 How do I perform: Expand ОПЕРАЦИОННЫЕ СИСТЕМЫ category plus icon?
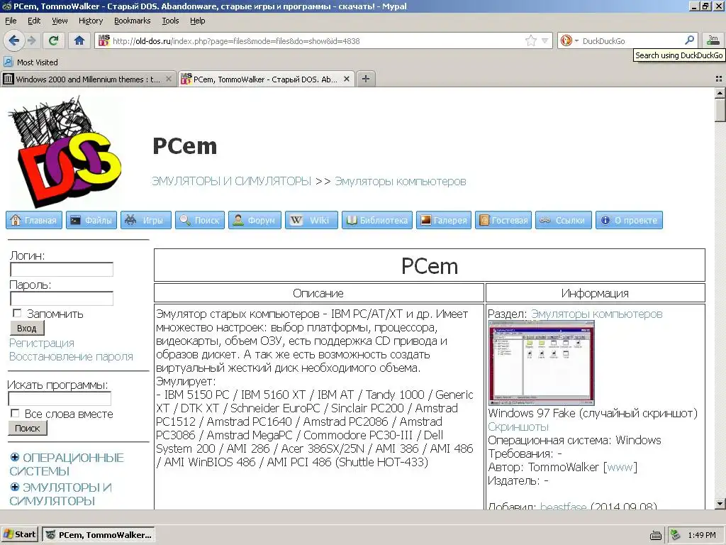(15, 458)
